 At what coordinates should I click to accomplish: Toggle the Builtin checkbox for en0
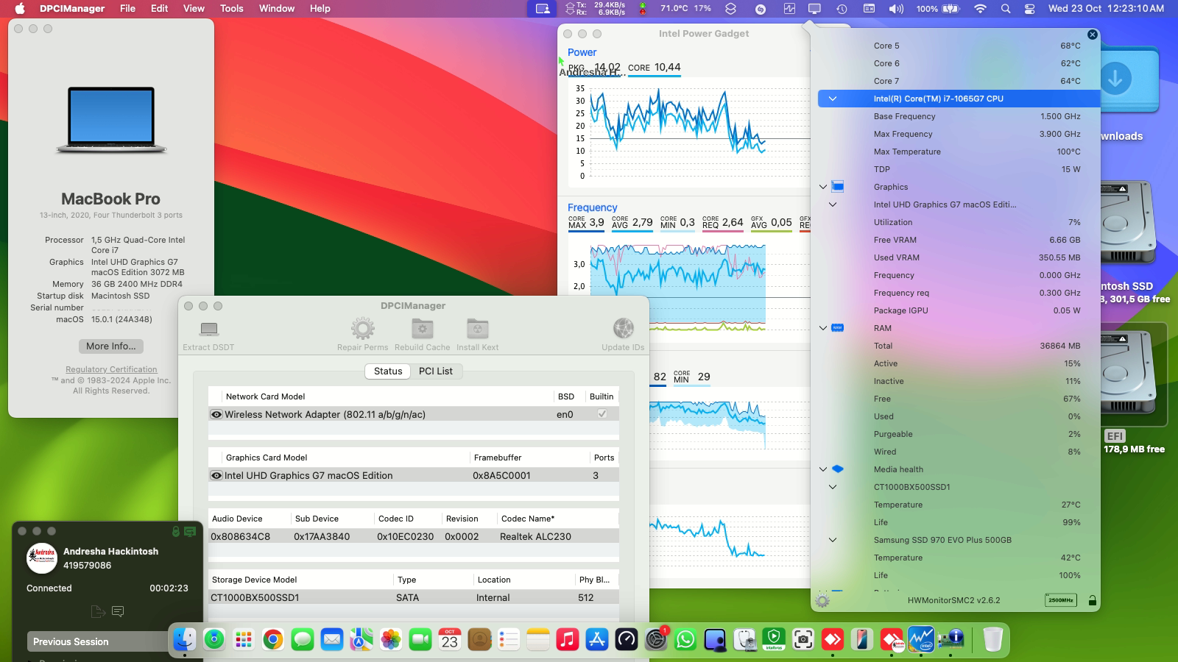pyautogui.click(x=602, y=414)
